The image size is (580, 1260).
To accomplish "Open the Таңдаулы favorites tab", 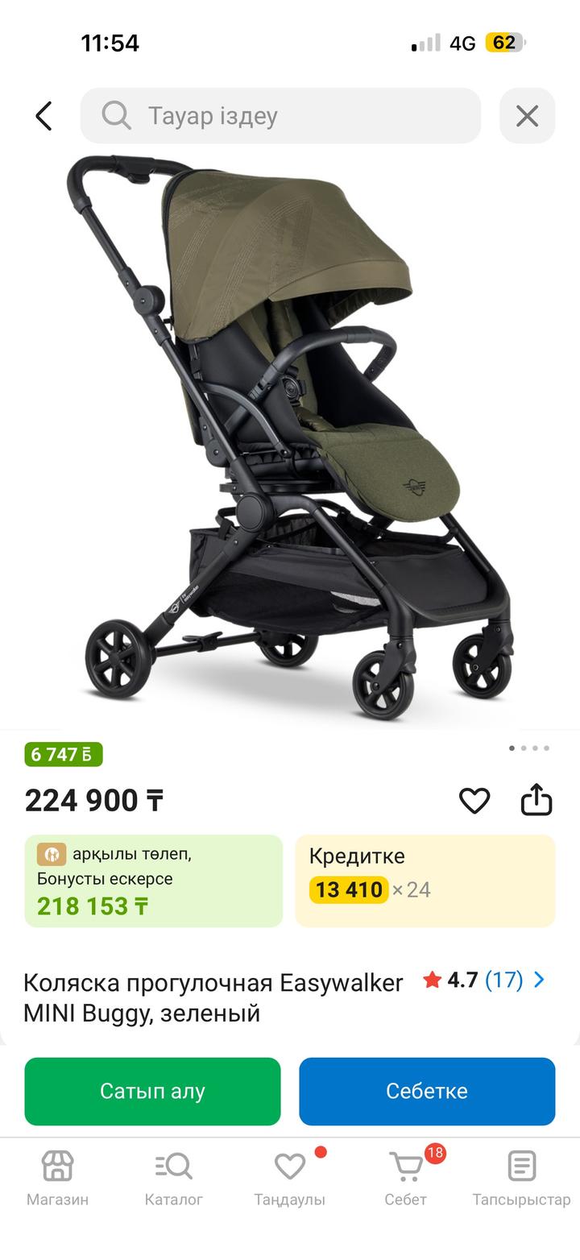I will pos(289,1178).
